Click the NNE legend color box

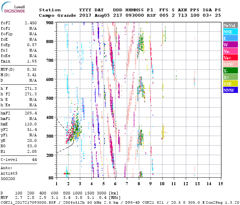coord(230,32)
